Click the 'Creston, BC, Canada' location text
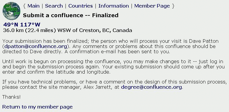 (106, 30)
